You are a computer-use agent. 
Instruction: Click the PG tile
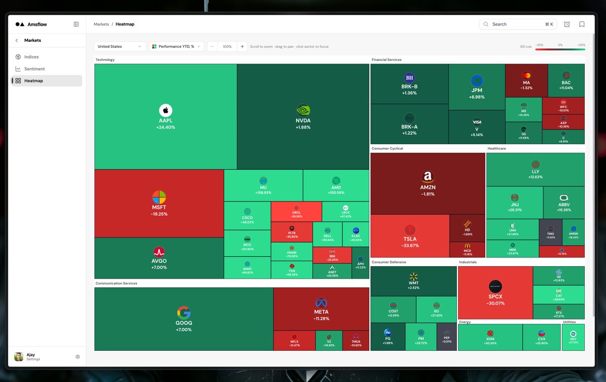(x=388, y=337)
